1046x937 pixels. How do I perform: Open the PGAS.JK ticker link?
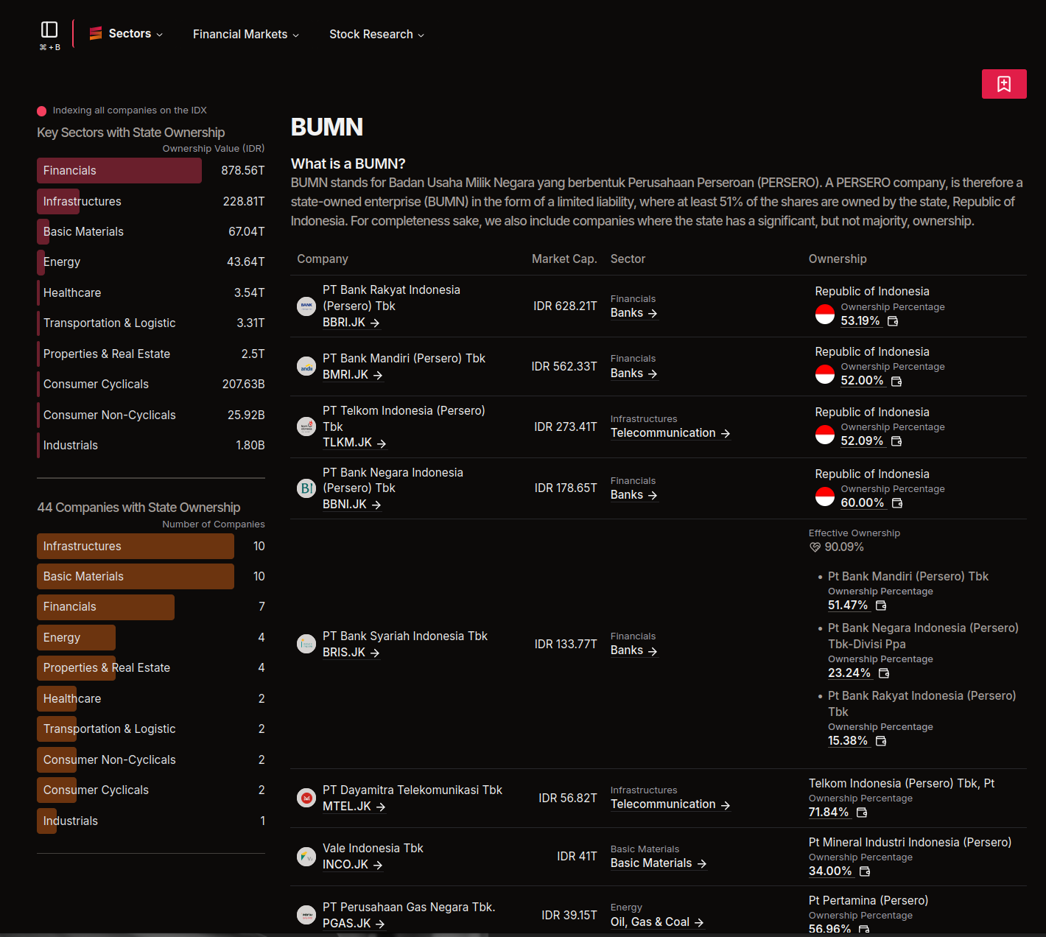pyautogui.click(x=354, y=924)
